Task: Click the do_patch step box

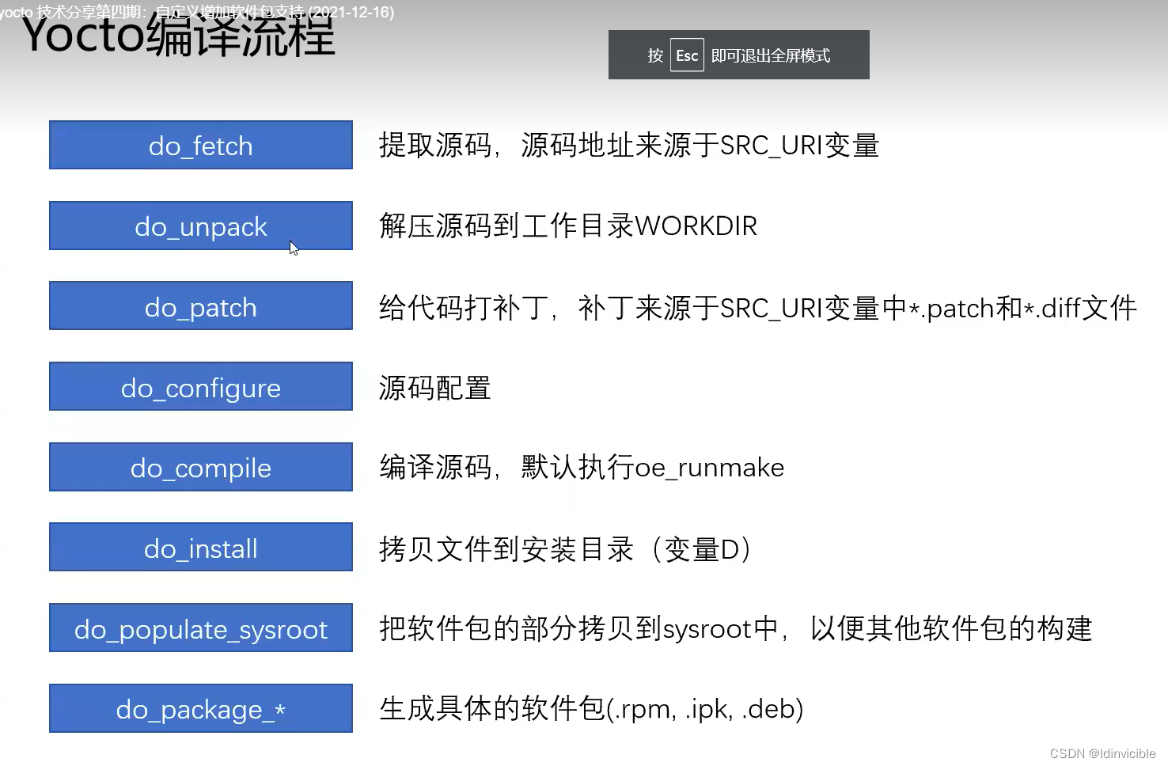Action: [x=200, y=305]
